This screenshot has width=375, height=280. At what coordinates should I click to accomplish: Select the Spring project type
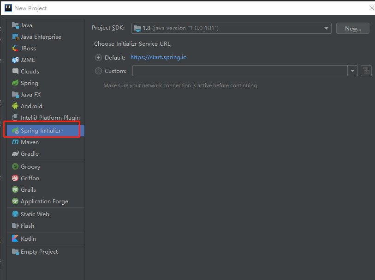coord(46,83)
